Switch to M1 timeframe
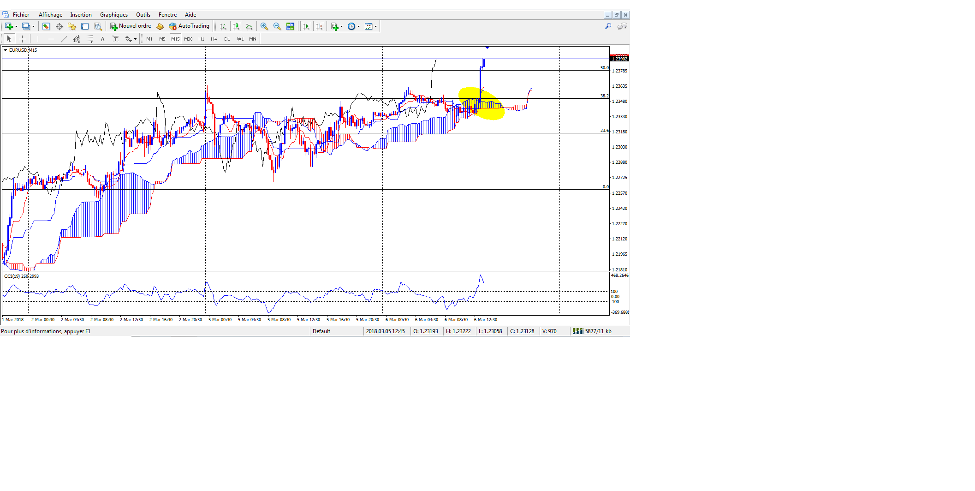The width and height of the screenshot is (975, 491). [149, 39]
